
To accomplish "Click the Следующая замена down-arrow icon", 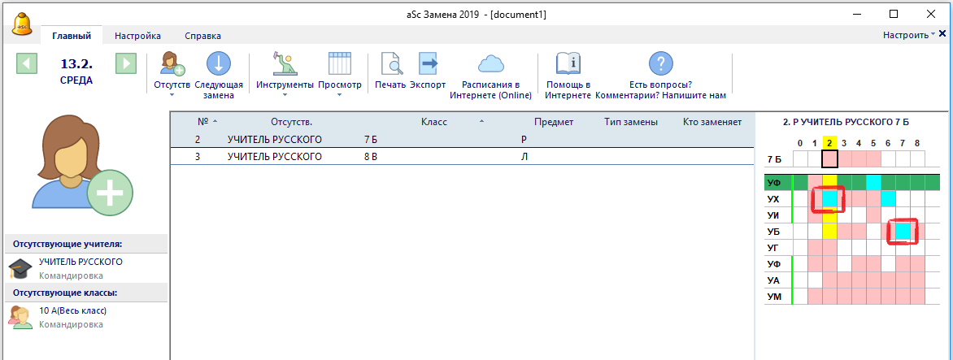I will tap(219, 64).
